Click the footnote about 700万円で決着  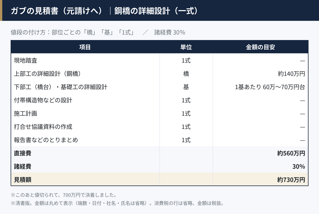[x=64, y=195]
